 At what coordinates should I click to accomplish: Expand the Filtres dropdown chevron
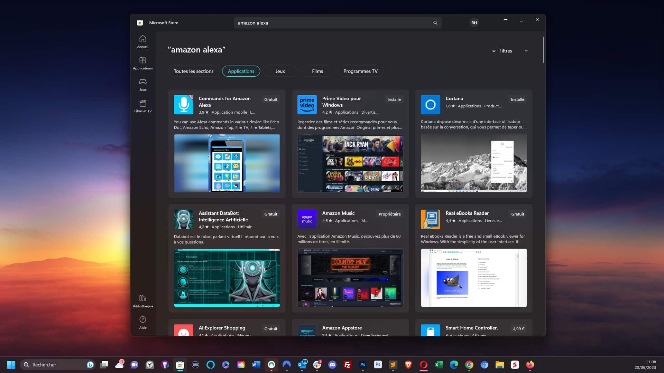pyautogui.click(x=526, y=51)
